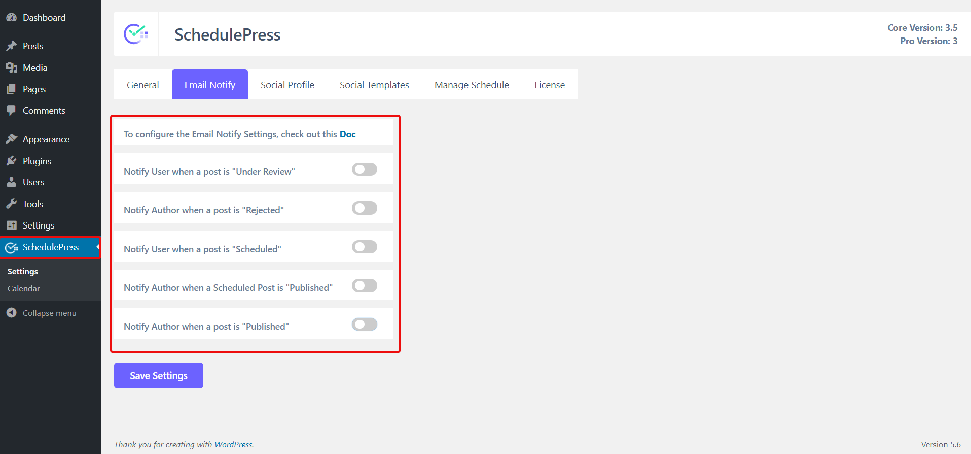This screenshot has height=454, width=971.
Task: Click the Plugins plug icon
Action: (11, 161)
